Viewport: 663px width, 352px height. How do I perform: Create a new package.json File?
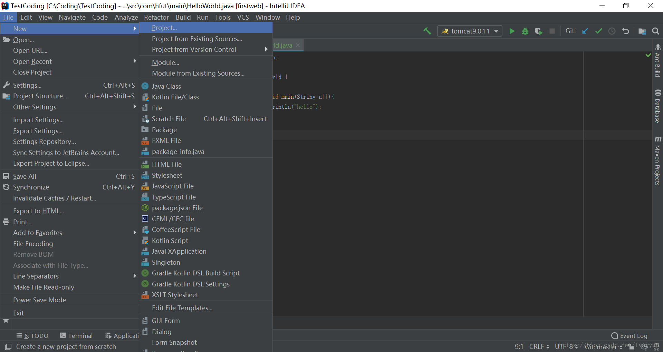coord(206,208)
